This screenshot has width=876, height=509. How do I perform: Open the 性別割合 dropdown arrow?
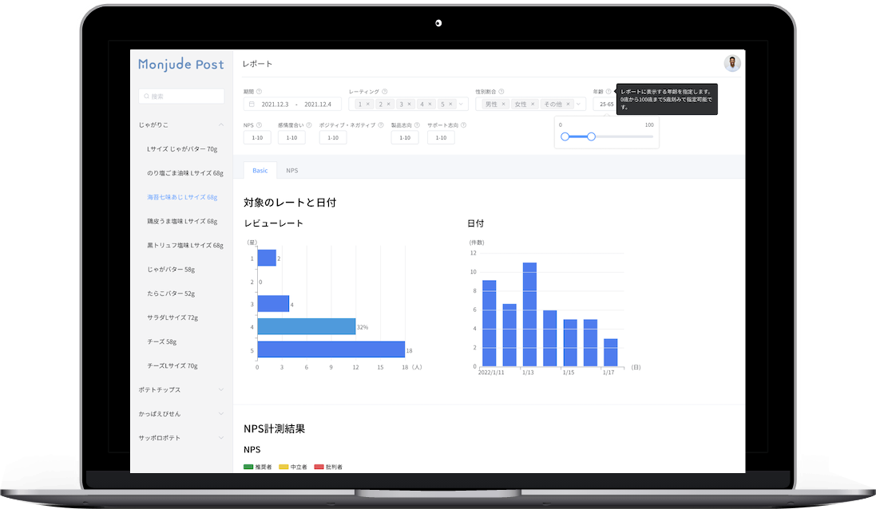pyautogui.click(x=579, y=105)
